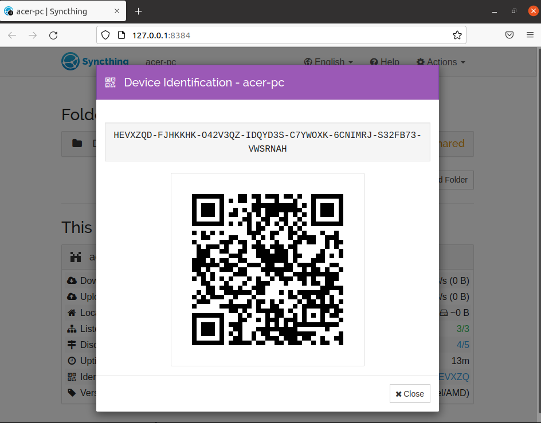Click the disk icon beside ~0 B
Viewport: 541px width, 423px height.
coord(444,313)
